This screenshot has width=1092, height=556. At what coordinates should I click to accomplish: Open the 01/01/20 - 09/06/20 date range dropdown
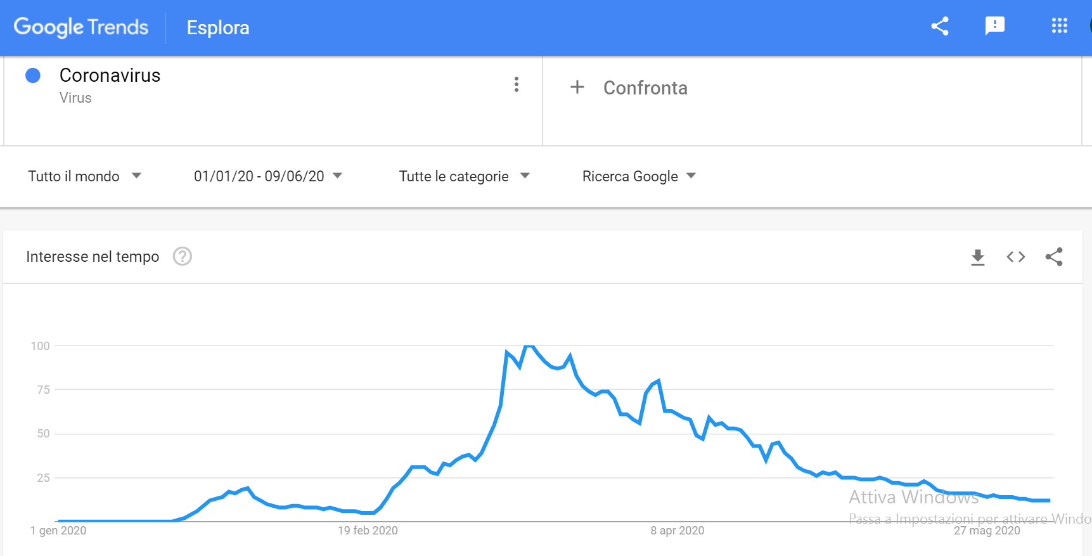coord(268,176)
